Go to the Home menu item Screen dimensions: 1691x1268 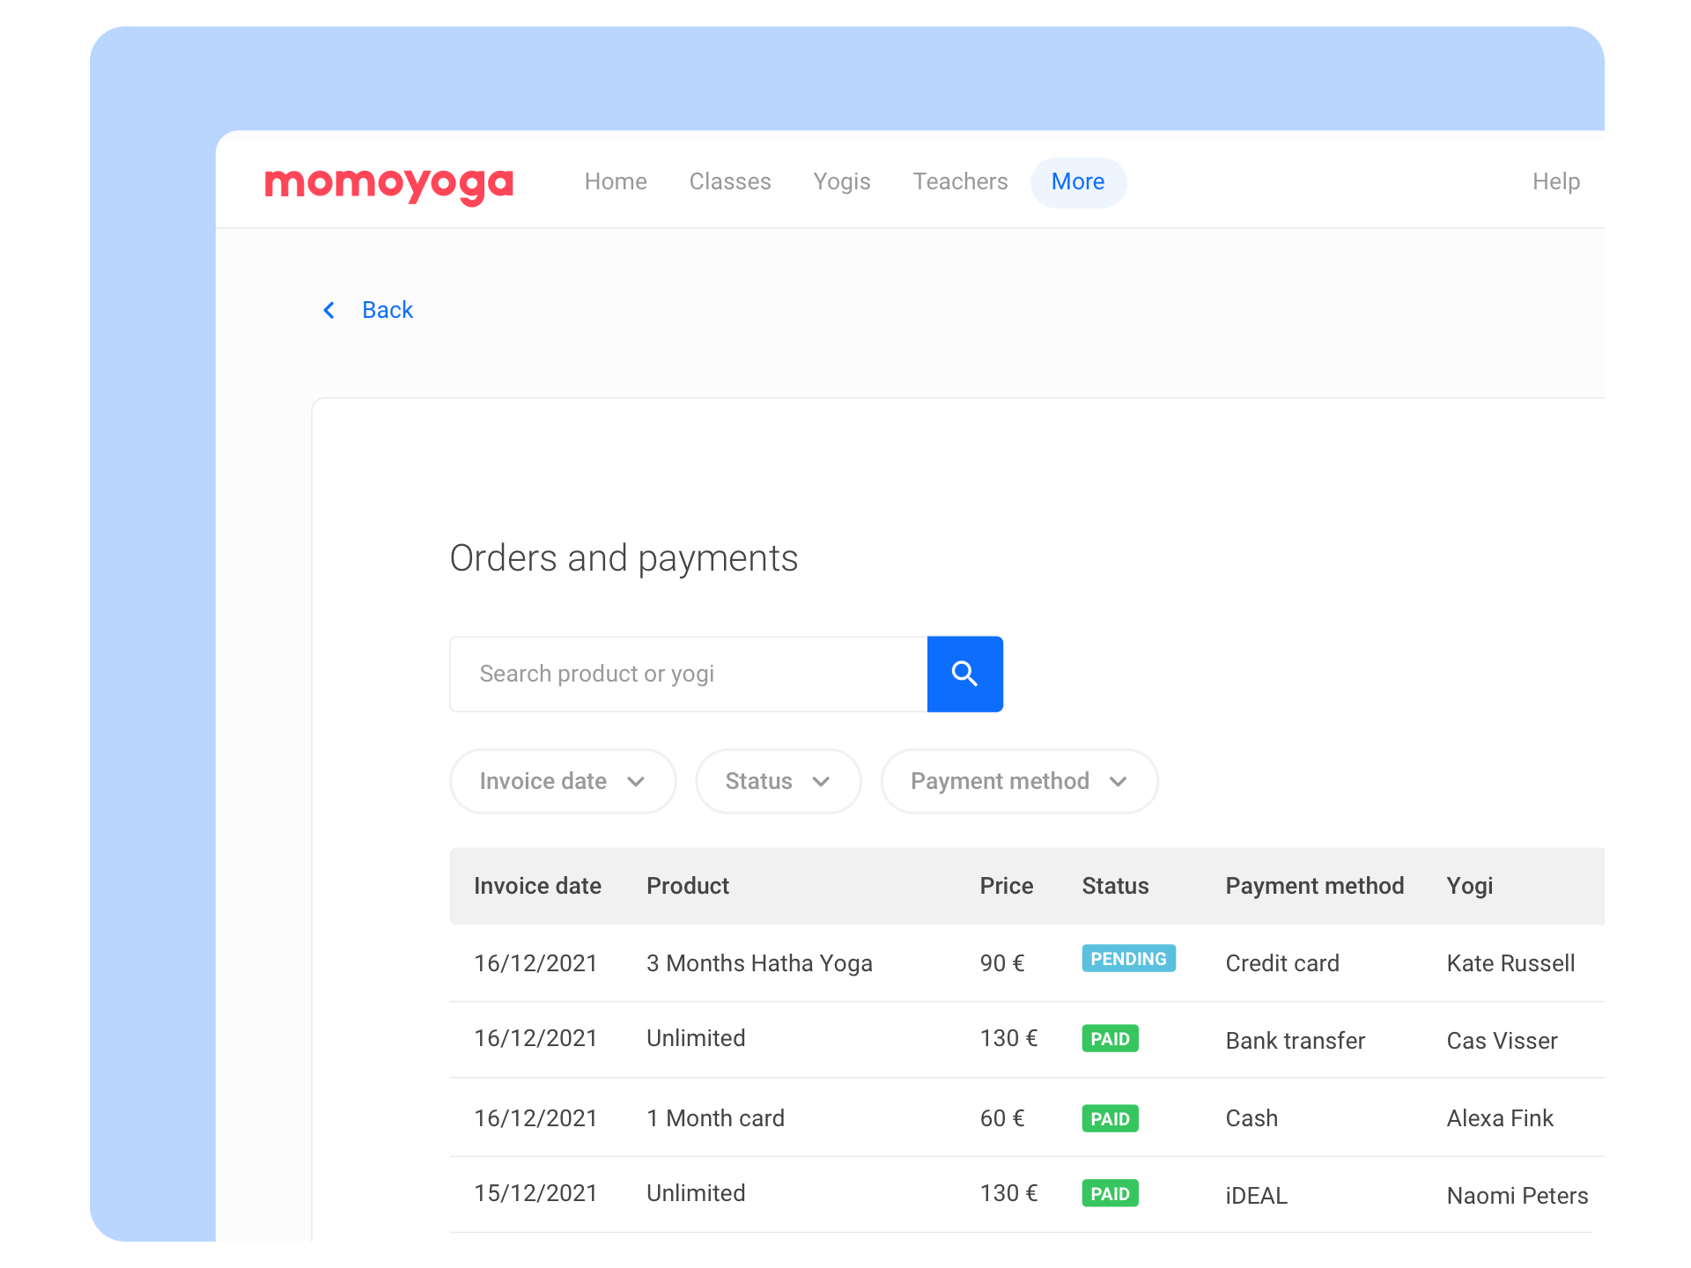coord(616,181)
